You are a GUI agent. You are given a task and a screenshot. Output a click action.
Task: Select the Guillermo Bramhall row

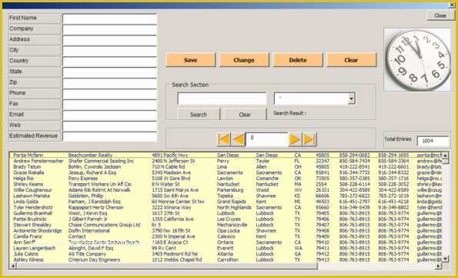pyautogui.click(x=226, y=213)
